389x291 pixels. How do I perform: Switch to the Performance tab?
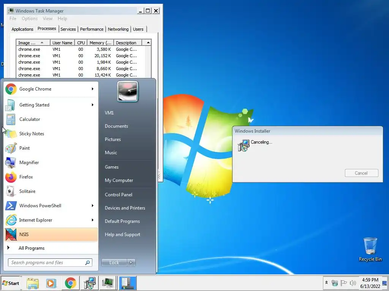[x=92, y=29]
